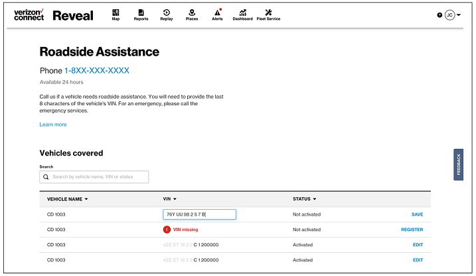
Task: Save the entered VIN
Action: [417, 214]
